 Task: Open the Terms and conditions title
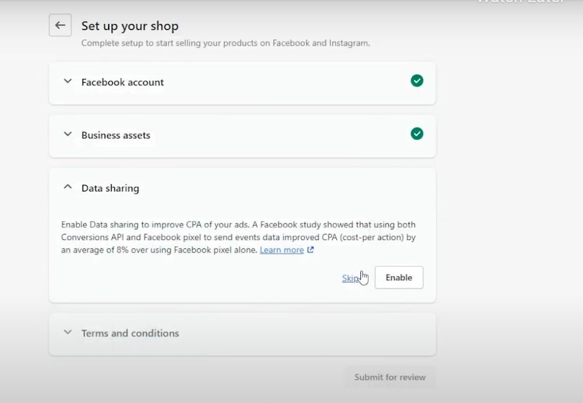click(130, 333)
